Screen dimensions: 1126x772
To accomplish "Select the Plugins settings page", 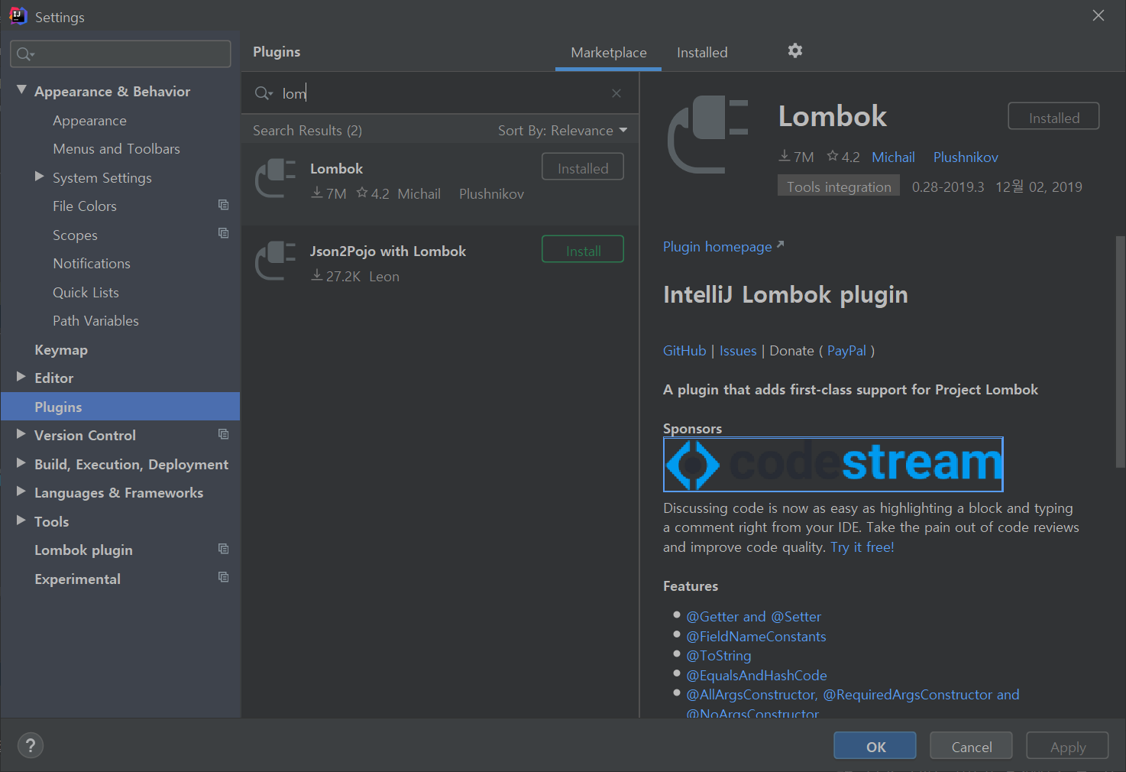I will (x=121, y=407).
